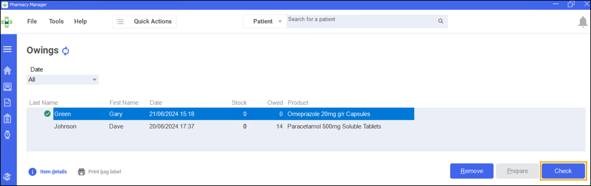Open the Quick Actions list

coord(145,21)
